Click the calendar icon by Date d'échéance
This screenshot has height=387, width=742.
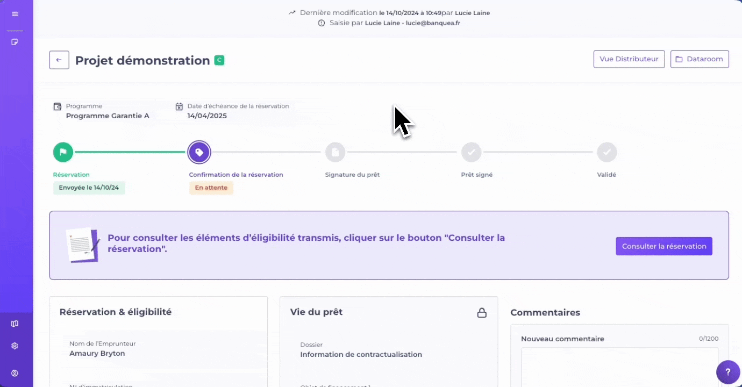179,106
